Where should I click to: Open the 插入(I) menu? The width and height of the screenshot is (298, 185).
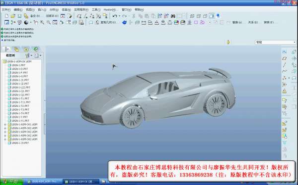(42, 9)
